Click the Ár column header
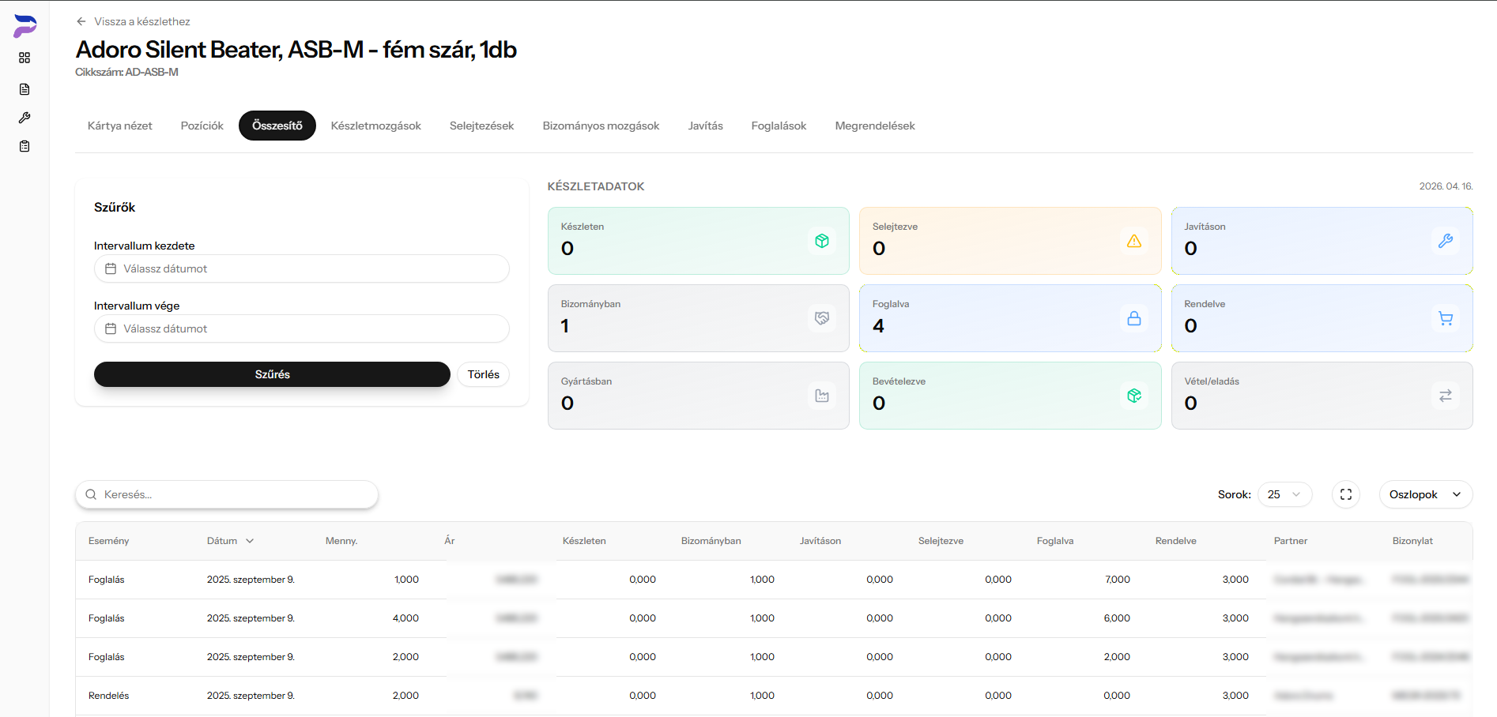Viewport: 1497px width, 717px height. pyautogui.click(x=450, y=541)
